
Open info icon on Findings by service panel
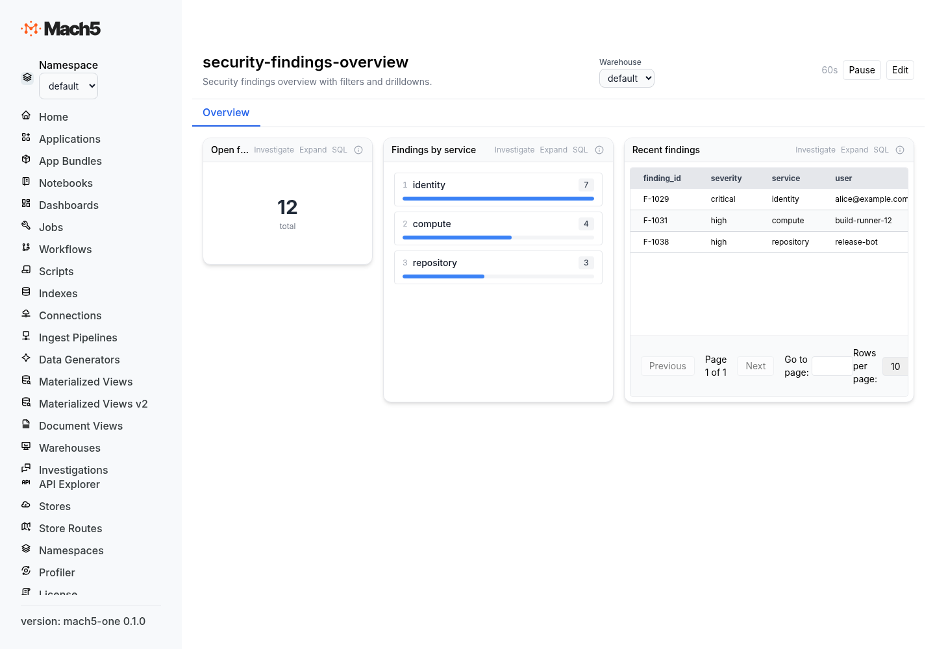click(599, 150)
